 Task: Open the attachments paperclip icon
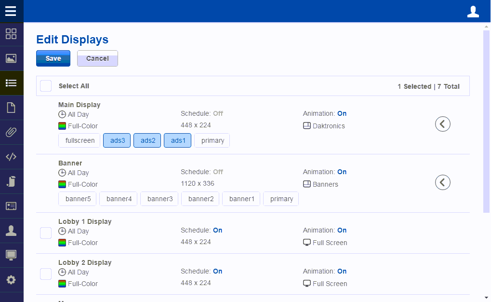11,132
